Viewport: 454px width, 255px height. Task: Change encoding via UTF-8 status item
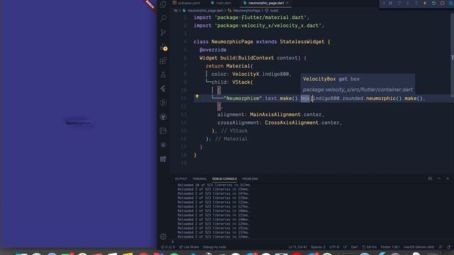coord(334,247)
